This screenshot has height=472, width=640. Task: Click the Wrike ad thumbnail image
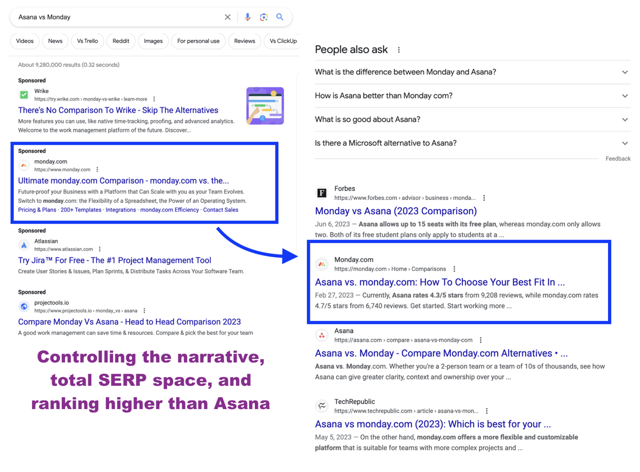265,106
